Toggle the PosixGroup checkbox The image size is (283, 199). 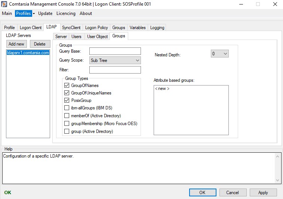point(67,100)
